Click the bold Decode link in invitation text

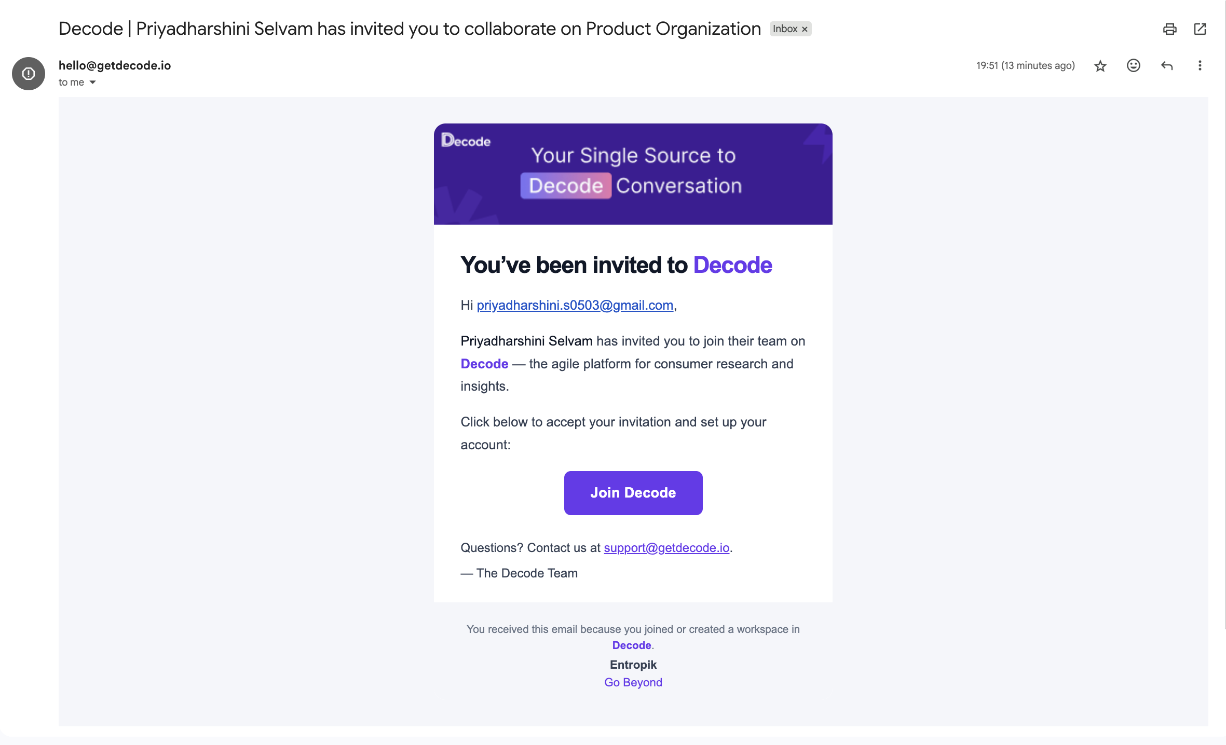pos(484,364)
